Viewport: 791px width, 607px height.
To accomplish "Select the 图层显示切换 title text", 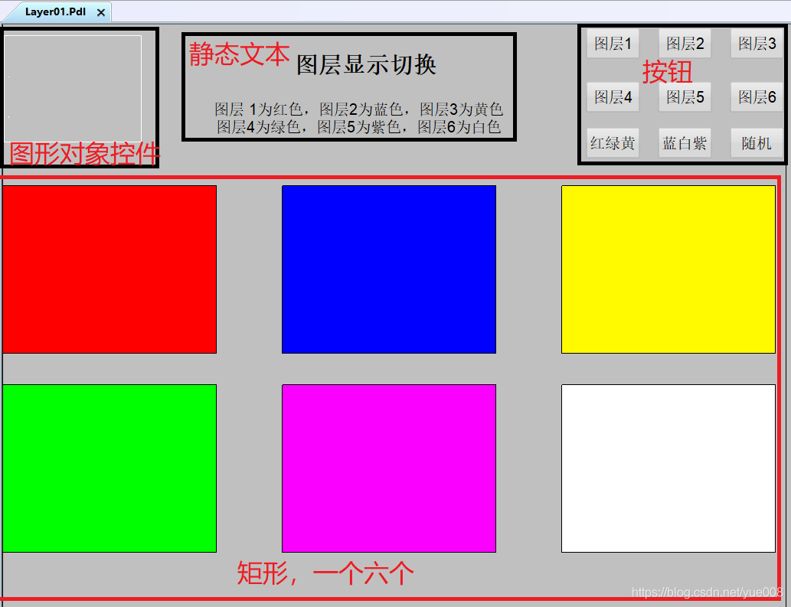I will click(366, 65).
